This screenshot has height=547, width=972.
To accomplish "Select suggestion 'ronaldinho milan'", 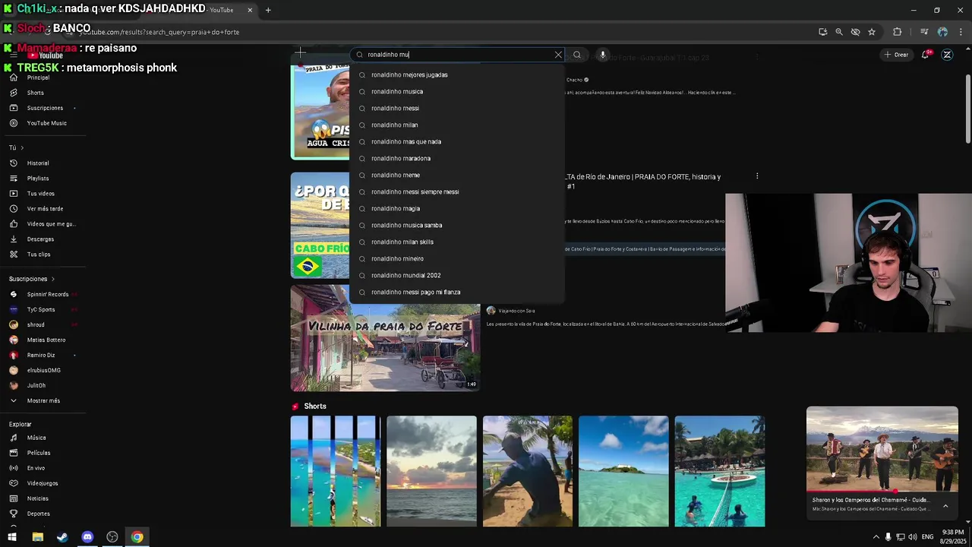I will (456, 125).
